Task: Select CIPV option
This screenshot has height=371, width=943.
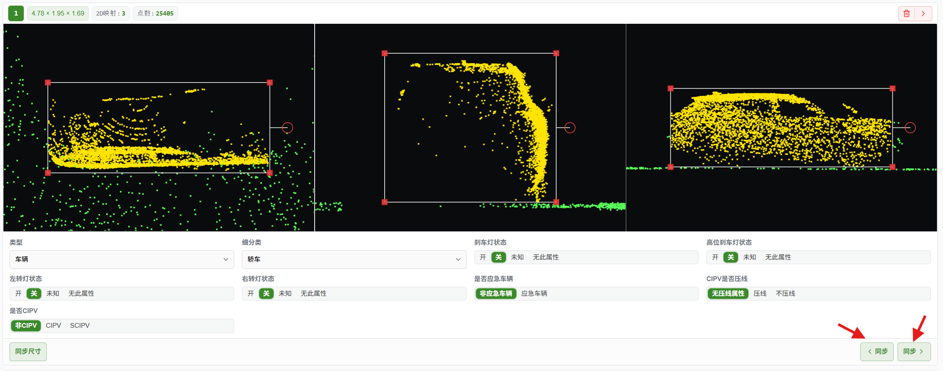Action: point(54,326)
